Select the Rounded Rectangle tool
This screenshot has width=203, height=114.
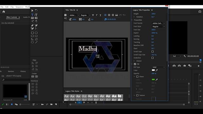36,36
